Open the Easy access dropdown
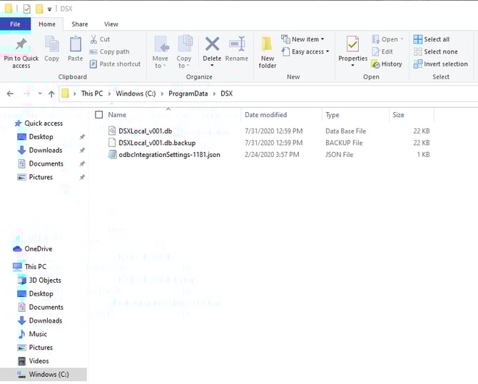478x384 pixels. (305, 52)
